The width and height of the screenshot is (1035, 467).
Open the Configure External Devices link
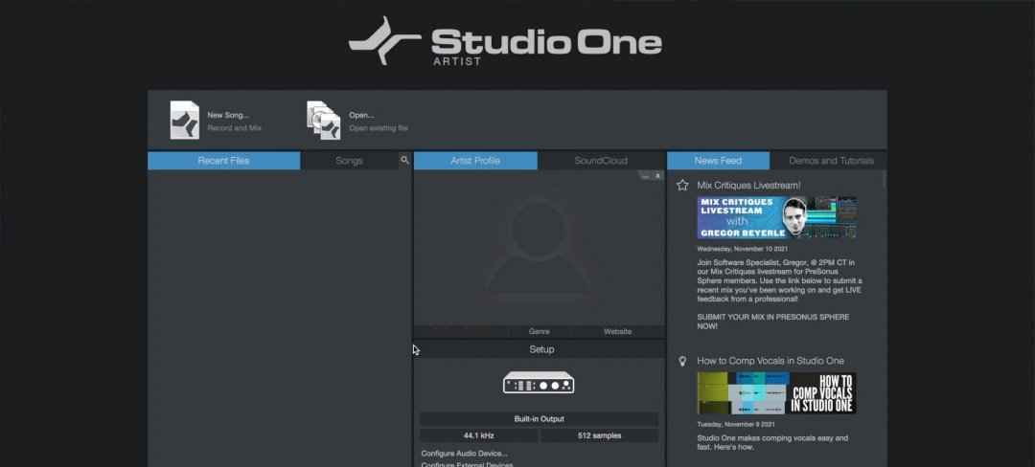coord(467,464)
